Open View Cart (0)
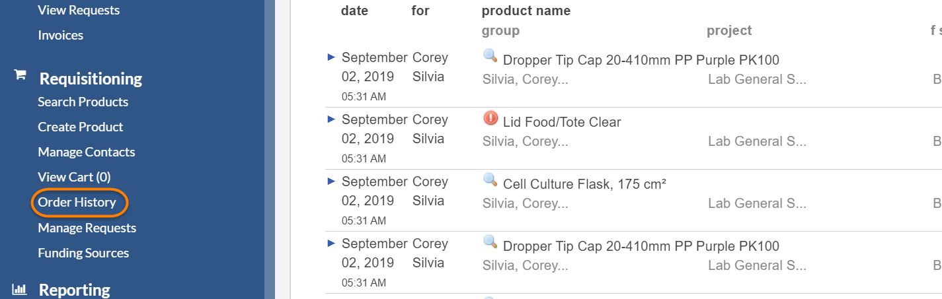 click(74, 177)
